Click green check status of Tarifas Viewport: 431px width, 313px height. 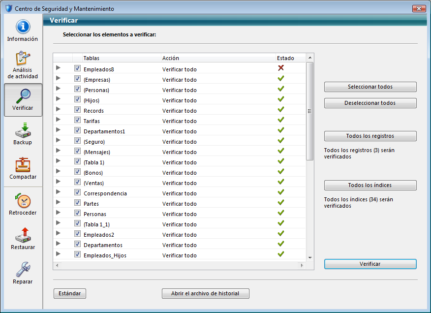(x=280, y=120)
